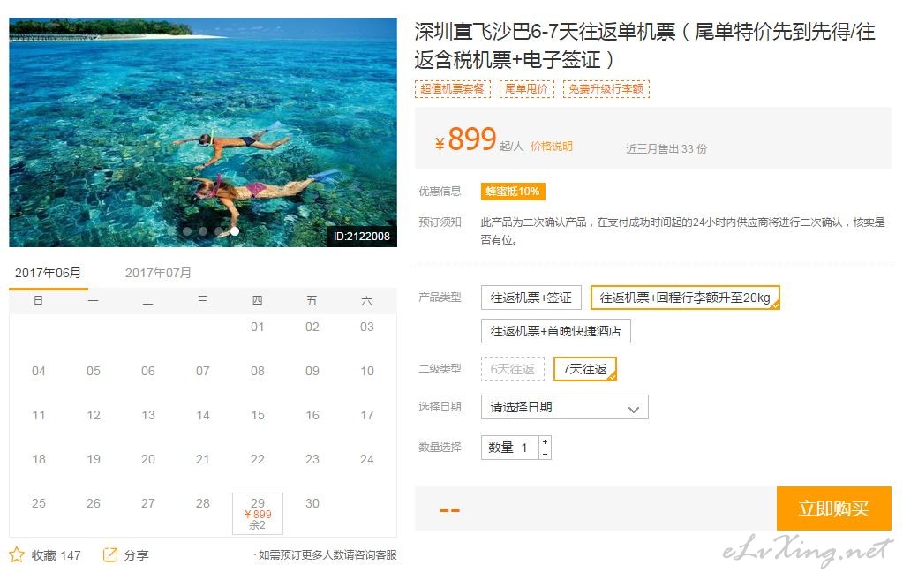Select the highlighted white carousel dot on photo
Screen dimensions: 903x580
235,231
